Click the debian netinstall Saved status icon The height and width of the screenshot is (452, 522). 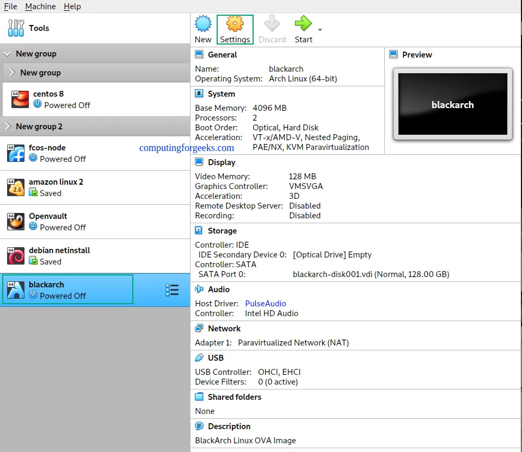[x=33, y=260]
